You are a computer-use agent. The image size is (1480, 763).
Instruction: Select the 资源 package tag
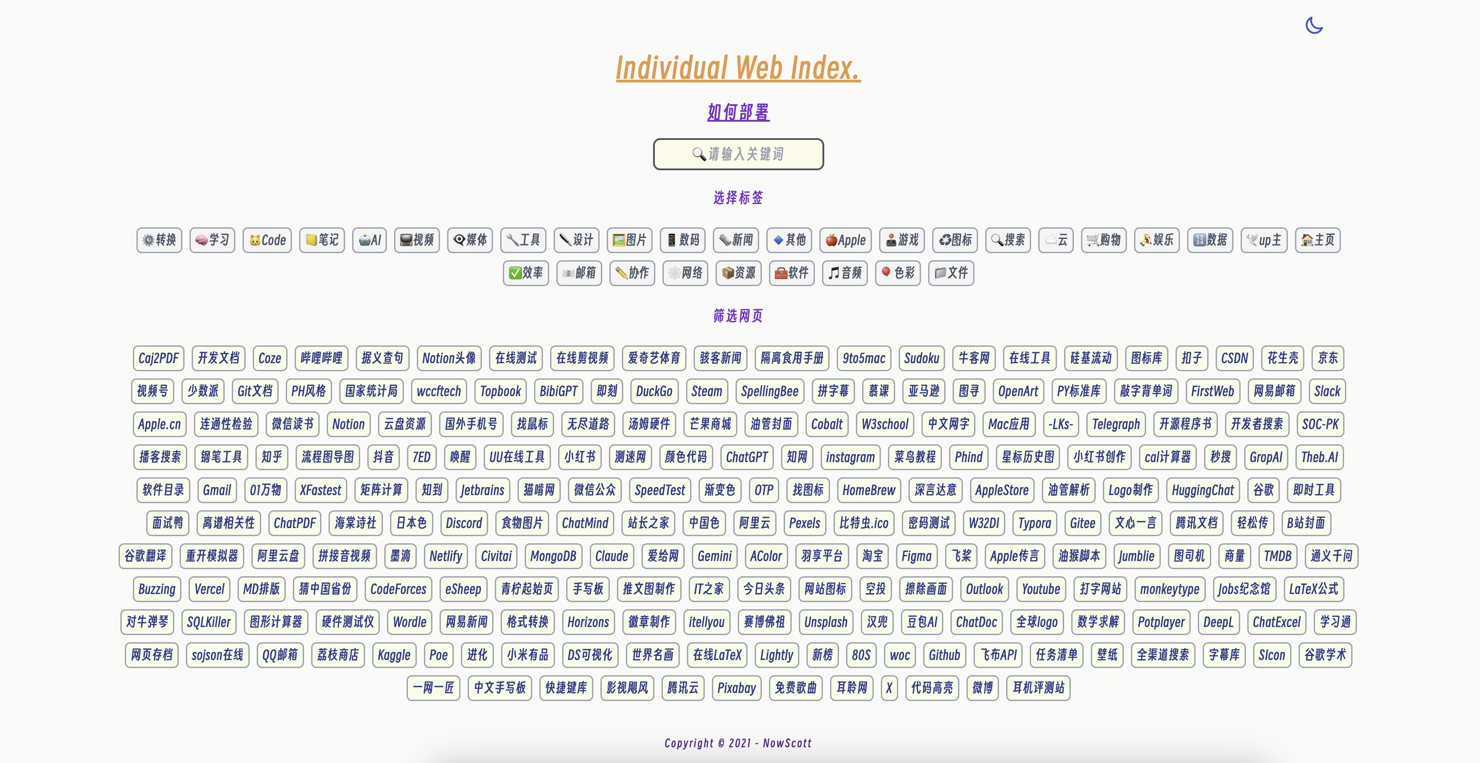(x=738, y=273)
